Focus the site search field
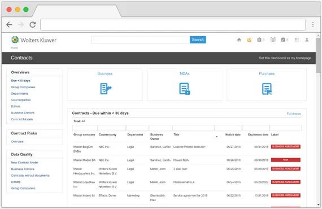This screenshot has height=209, width=322. (x=141, y=40)
